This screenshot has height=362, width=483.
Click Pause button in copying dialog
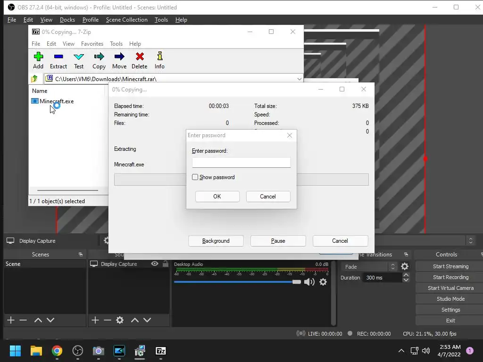click(x=278, y=241)
